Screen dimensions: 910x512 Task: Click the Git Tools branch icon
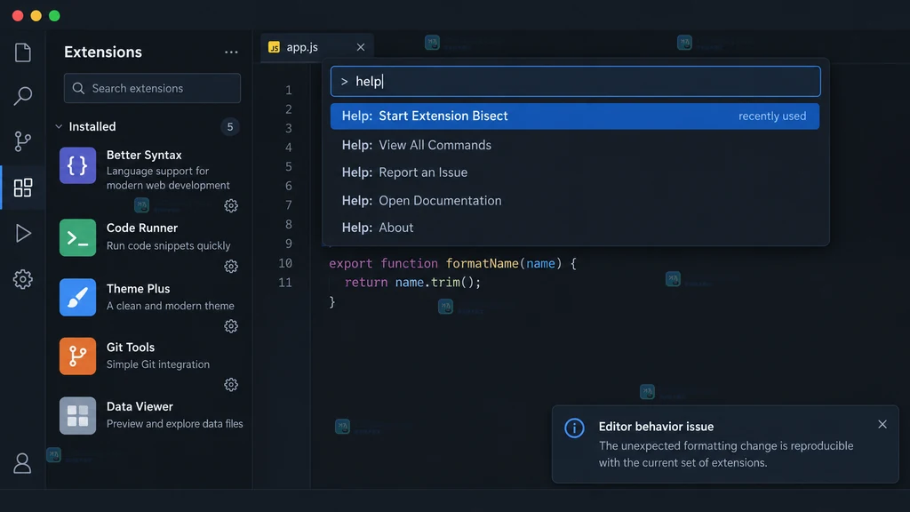click(x=78, y=356)
